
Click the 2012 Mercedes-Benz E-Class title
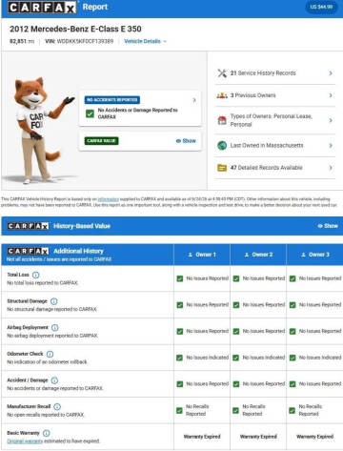coord(75,29)
